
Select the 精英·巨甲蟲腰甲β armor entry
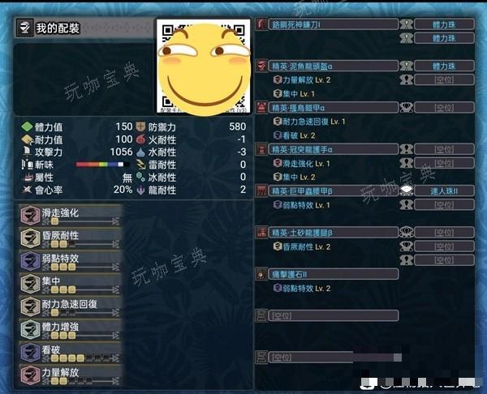[x=333, y=191]
